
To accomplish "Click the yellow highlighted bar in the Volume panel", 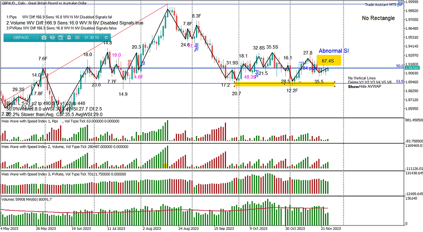I will (x=165, y=166).
